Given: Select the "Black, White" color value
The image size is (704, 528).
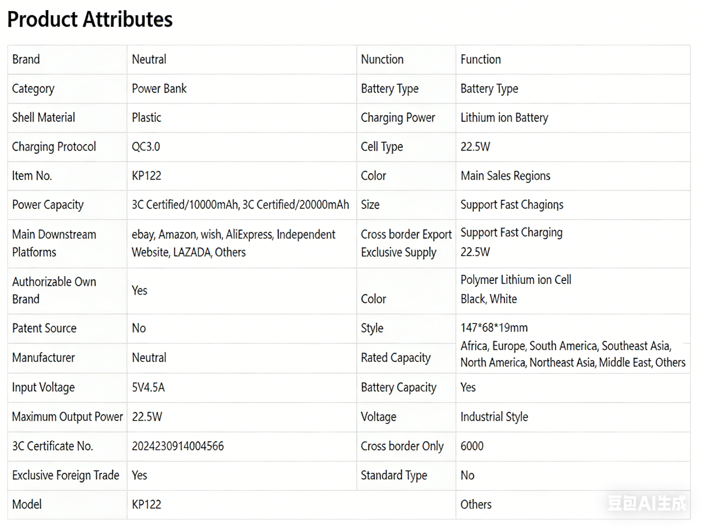Looking at the screenshot, I should tap(488, 299).
